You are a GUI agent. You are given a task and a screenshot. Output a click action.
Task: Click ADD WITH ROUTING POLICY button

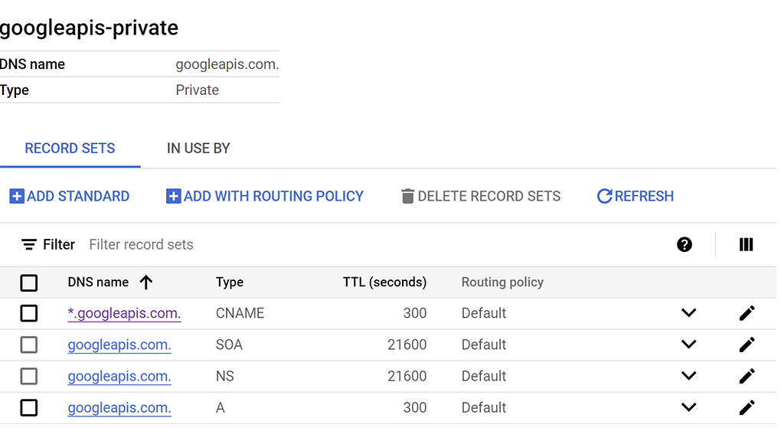pos(265,197)
